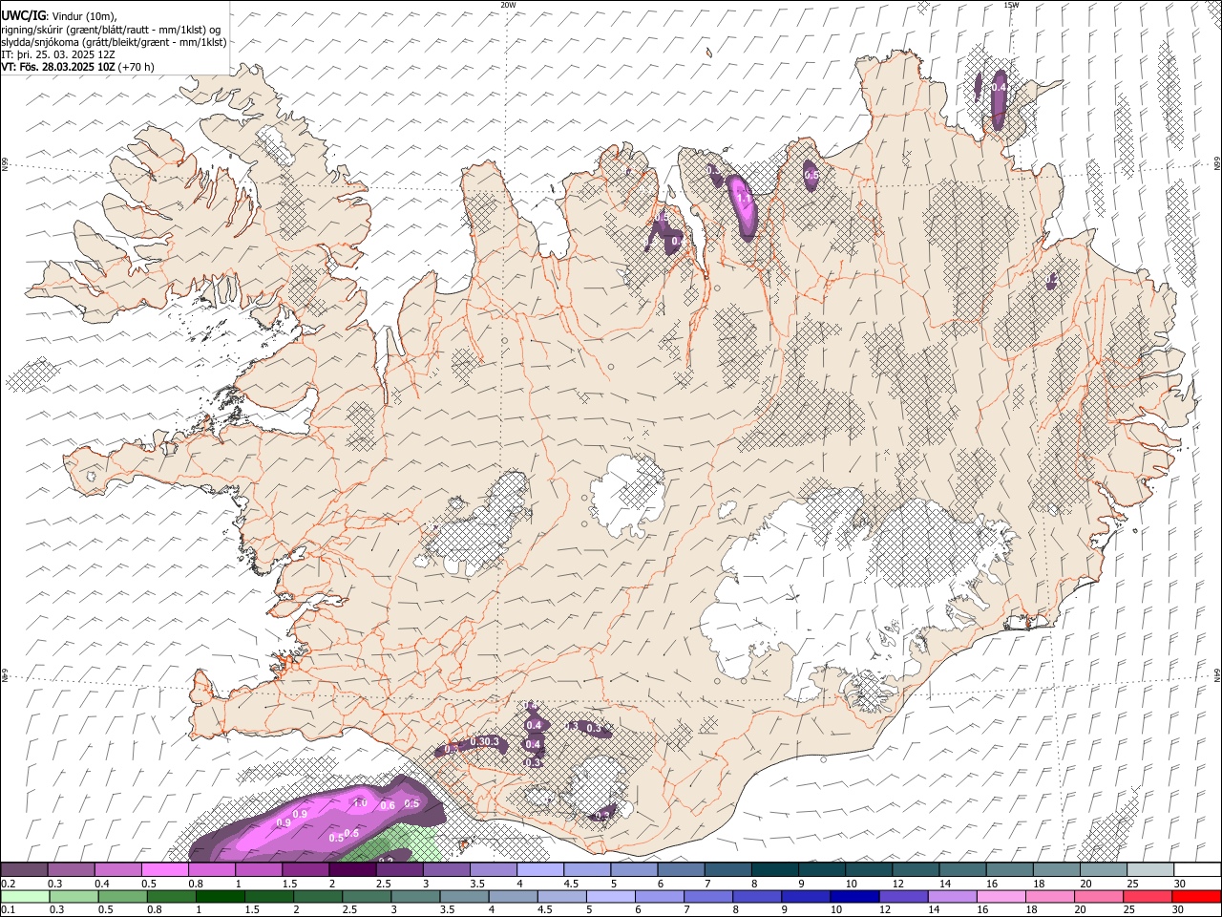Pick the 0.1 pale green swatch, lower legend row
Screen dimensions: 1222x917
pos(26,896)
